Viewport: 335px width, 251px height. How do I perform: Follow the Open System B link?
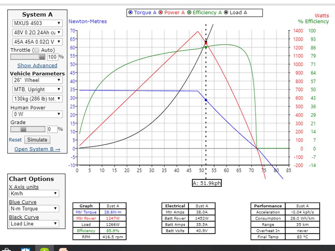tap(37, 149)
